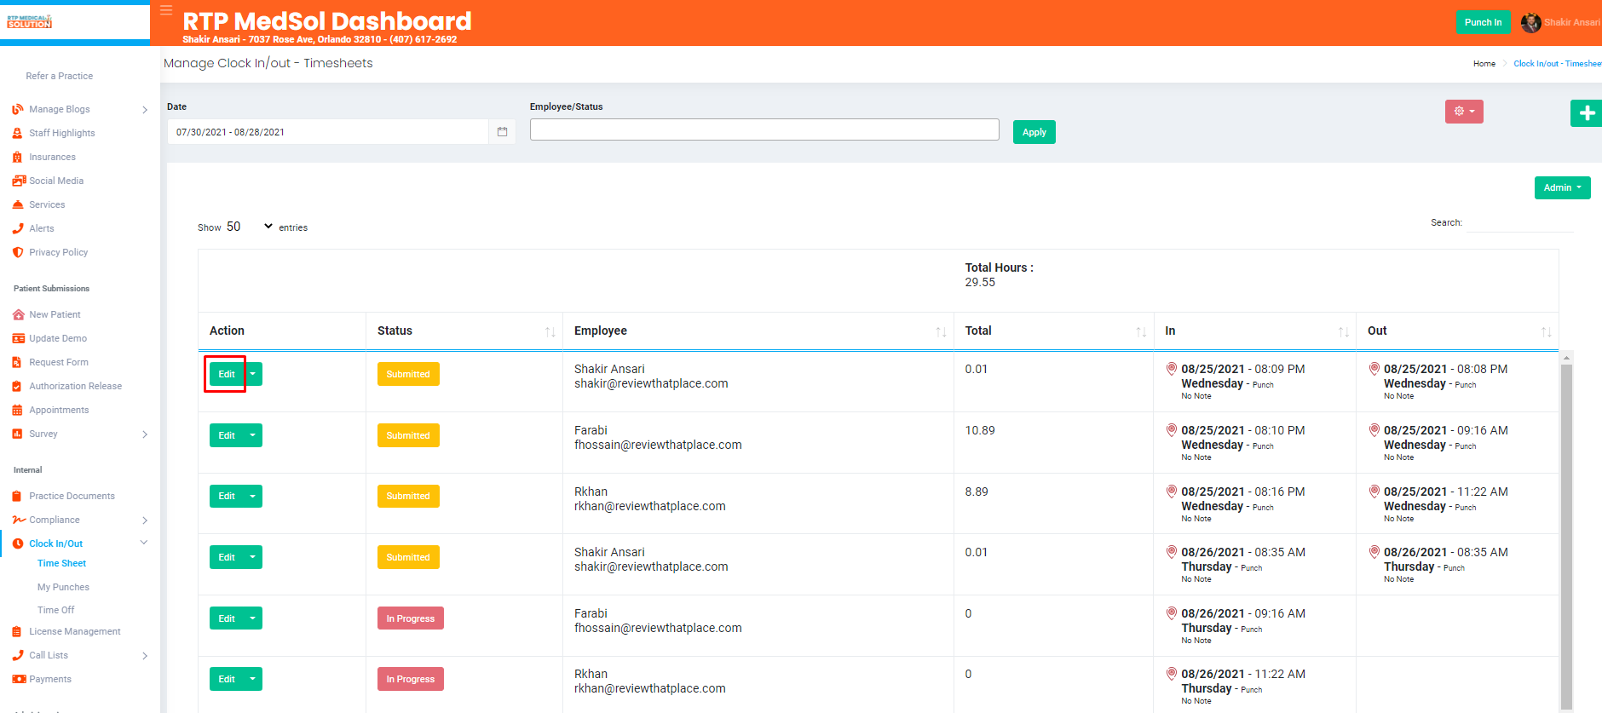Click the table Search input field
This screenshot has height=713, width=1602.
click(x=1520, y=222)
